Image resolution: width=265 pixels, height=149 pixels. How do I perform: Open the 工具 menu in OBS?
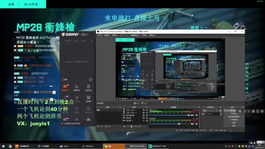tap(144, 35)
